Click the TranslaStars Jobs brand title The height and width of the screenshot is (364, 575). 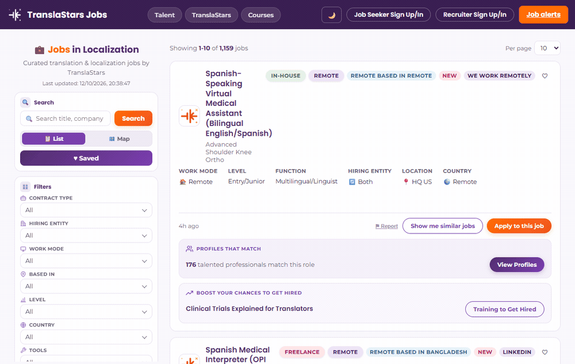[x=67, y=14]
